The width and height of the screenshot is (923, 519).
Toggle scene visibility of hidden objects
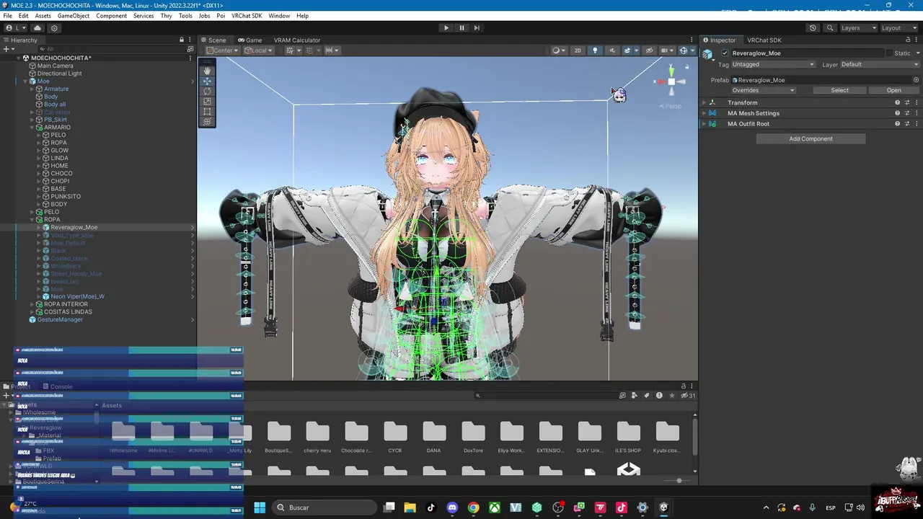point(649,50)
